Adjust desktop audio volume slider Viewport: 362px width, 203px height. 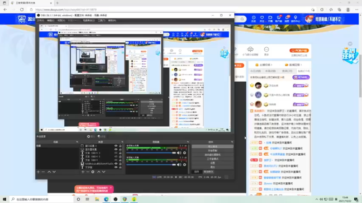(151, 153)
